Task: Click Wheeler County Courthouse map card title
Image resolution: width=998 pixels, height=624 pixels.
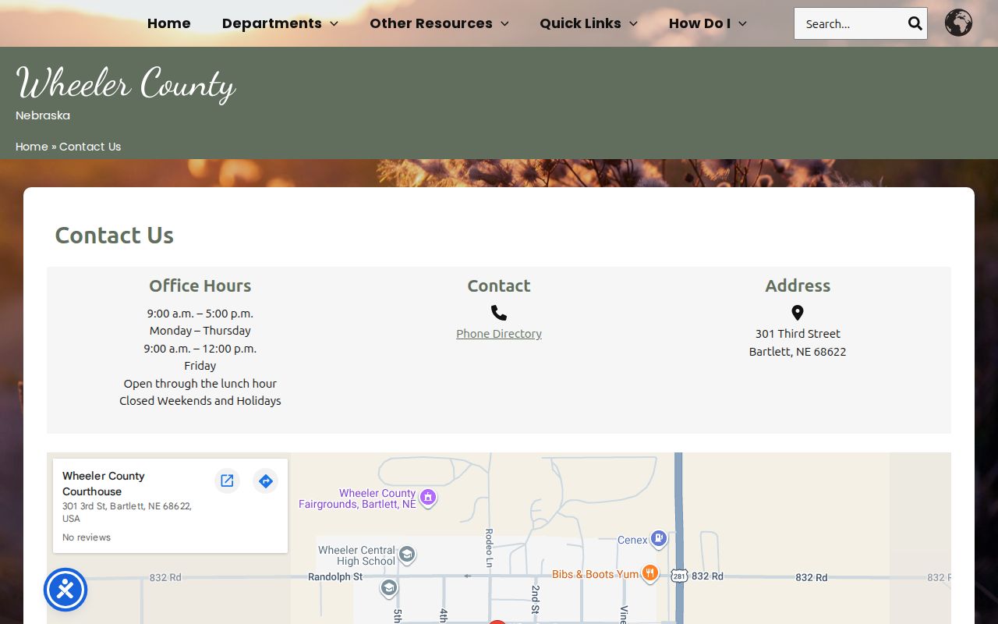Action: point(104,484)
